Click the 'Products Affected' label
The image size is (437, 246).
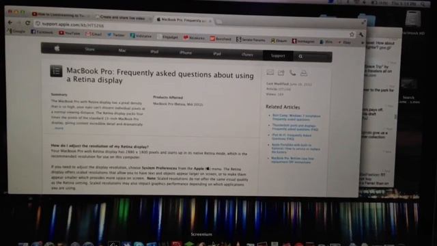click(x=168, y=97)
